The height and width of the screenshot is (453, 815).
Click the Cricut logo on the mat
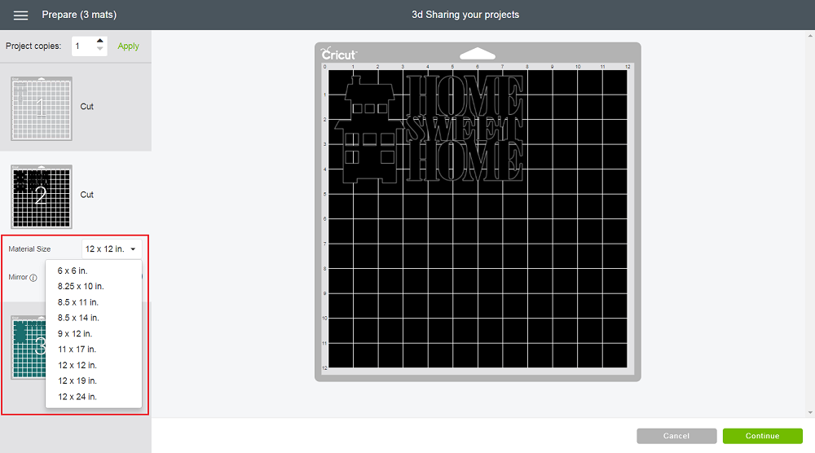[339, 54]
